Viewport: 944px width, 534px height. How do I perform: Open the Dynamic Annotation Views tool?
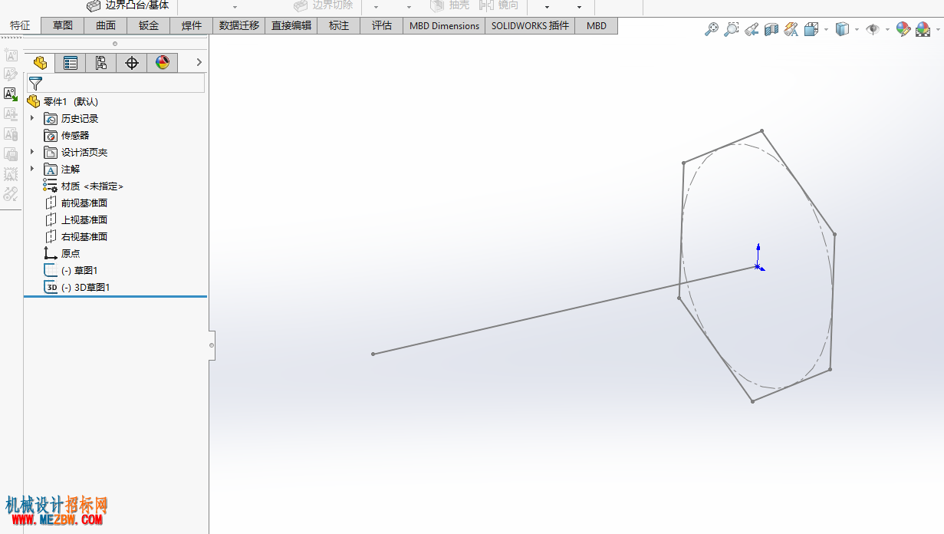tap(791, 29)
